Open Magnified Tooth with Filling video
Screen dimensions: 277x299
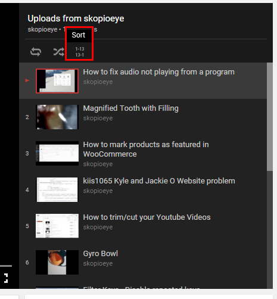(130, 108)
